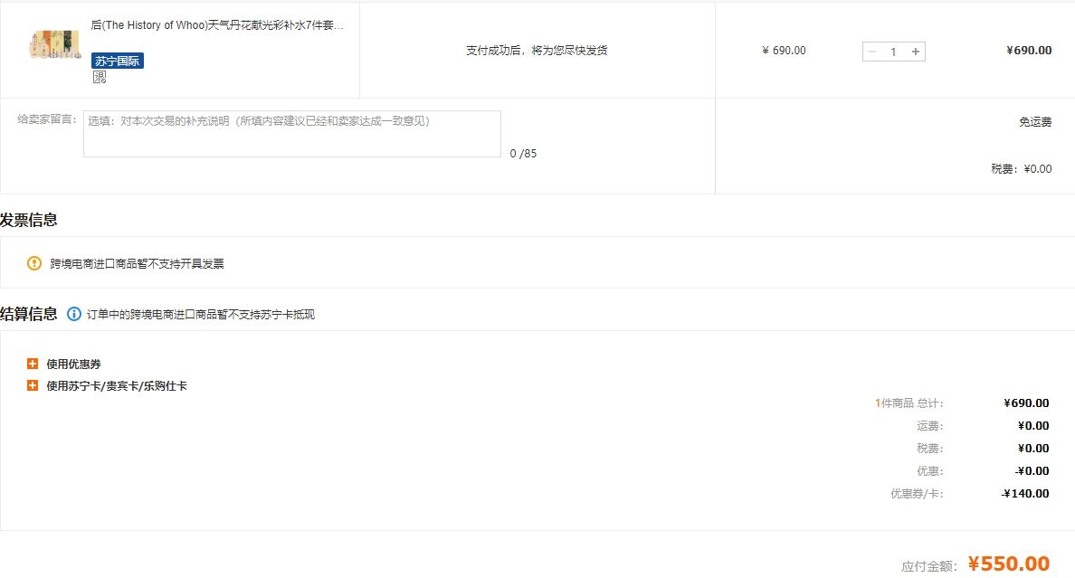
Task: Open the History of Whoo product title link
Action: pyautogui.click(x=217, y=25)
